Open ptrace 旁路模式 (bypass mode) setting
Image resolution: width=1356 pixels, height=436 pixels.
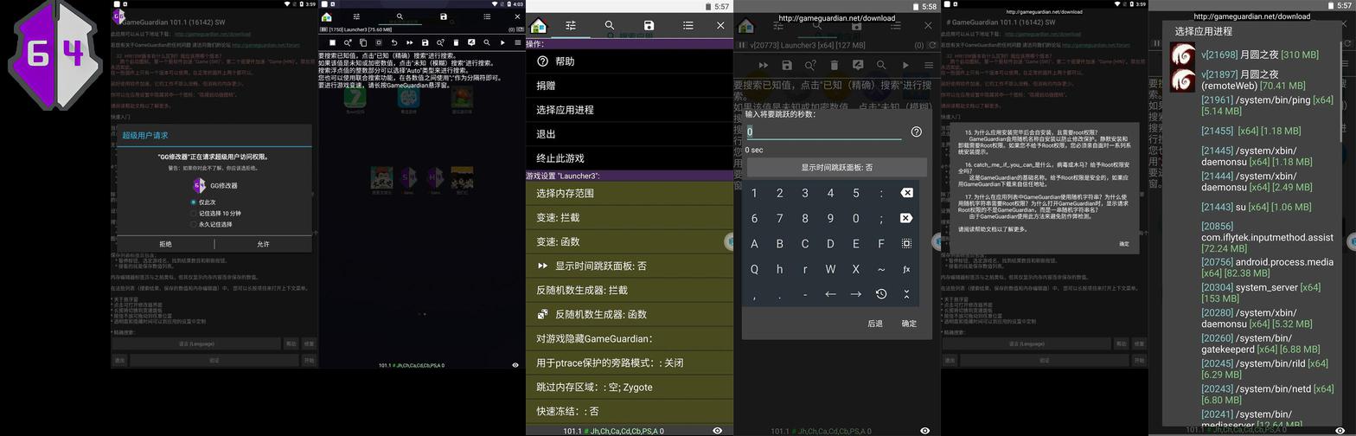click(x=630, y=362)
